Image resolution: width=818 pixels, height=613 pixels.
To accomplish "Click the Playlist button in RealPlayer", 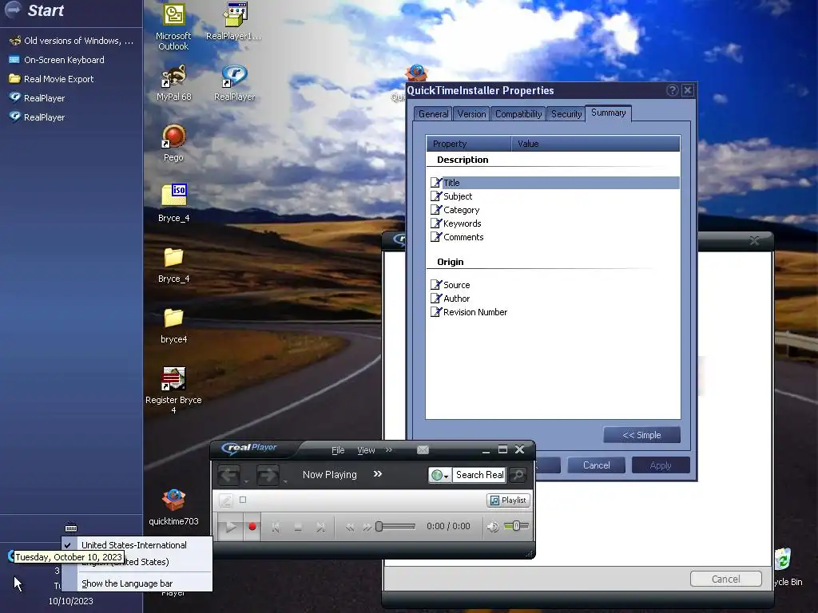I will [508, 500].
